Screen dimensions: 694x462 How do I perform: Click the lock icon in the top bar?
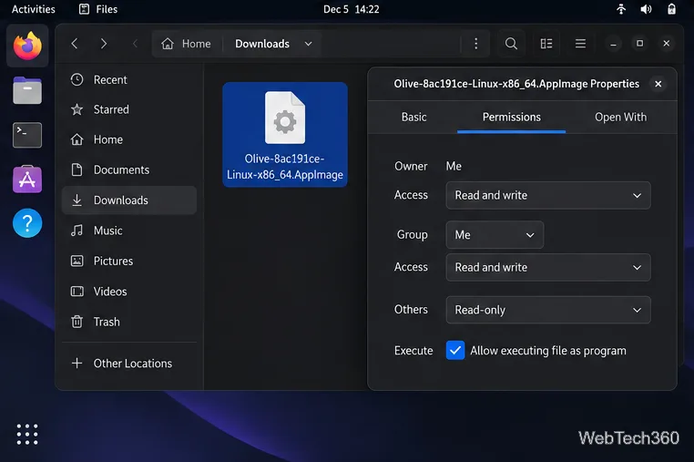click(671, 9)
